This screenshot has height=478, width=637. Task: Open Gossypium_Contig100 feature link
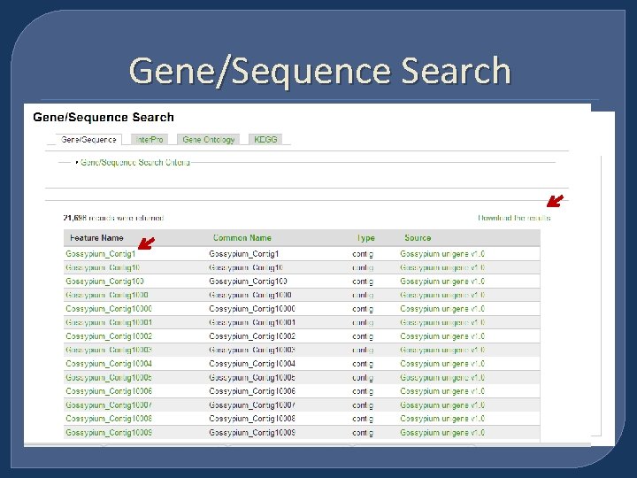104,281
